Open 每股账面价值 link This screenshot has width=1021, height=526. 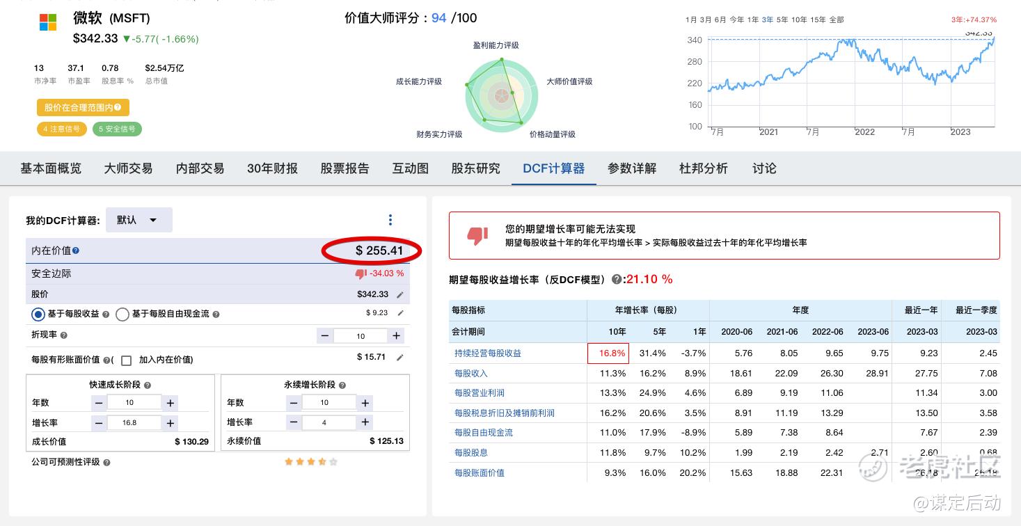tap(480, 473)
